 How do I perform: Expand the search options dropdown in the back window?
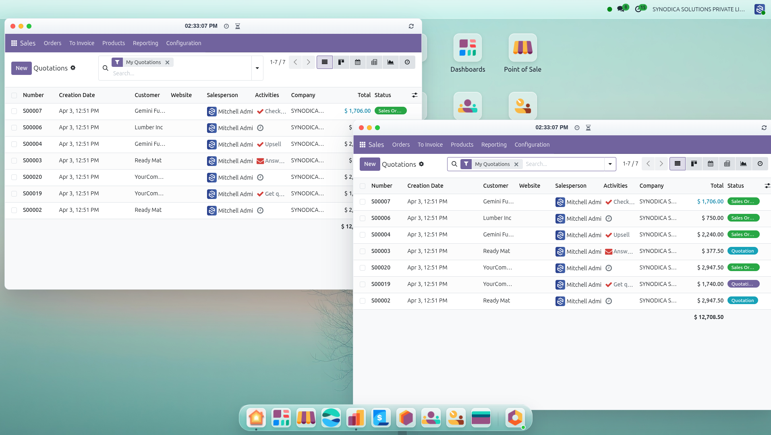coord(257,68)
